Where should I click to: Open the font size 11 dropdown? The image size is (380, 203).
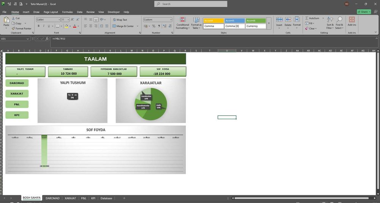pyautogui.click(x=68, y=20)
